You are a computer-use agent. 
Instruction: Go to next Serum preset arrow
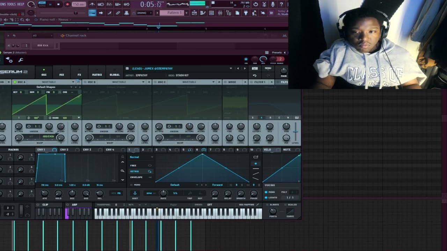[244, 68]
